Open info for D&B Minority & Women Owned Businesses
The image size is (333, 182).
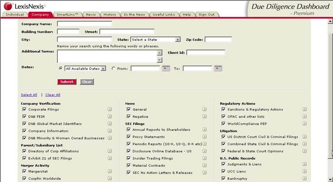[109, 138]
